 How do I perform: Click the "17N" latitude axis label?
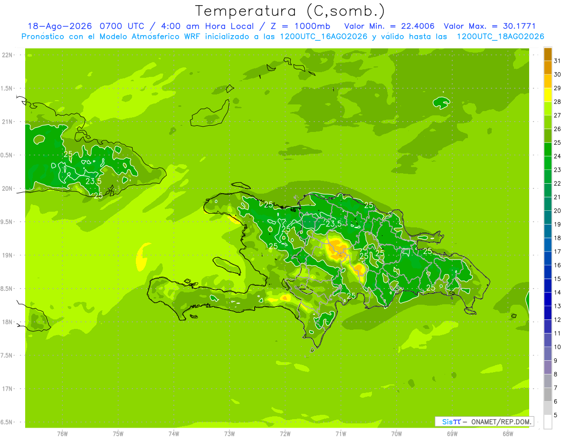pos(7,389)
